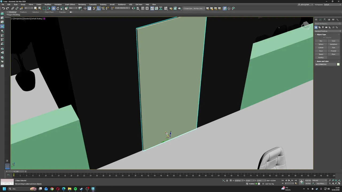Activate the Select and Move tool
This screenshot has width=342, height=192.
coord(53,8)
